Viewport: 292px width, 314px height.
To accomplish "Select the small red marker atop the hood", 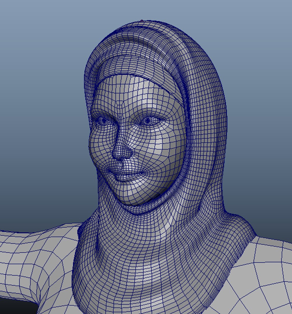I will point(142,21).
